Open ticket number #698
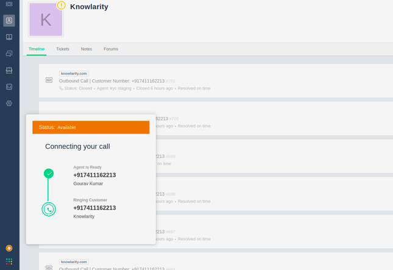The image size is (393, 270). coord(171,194)
